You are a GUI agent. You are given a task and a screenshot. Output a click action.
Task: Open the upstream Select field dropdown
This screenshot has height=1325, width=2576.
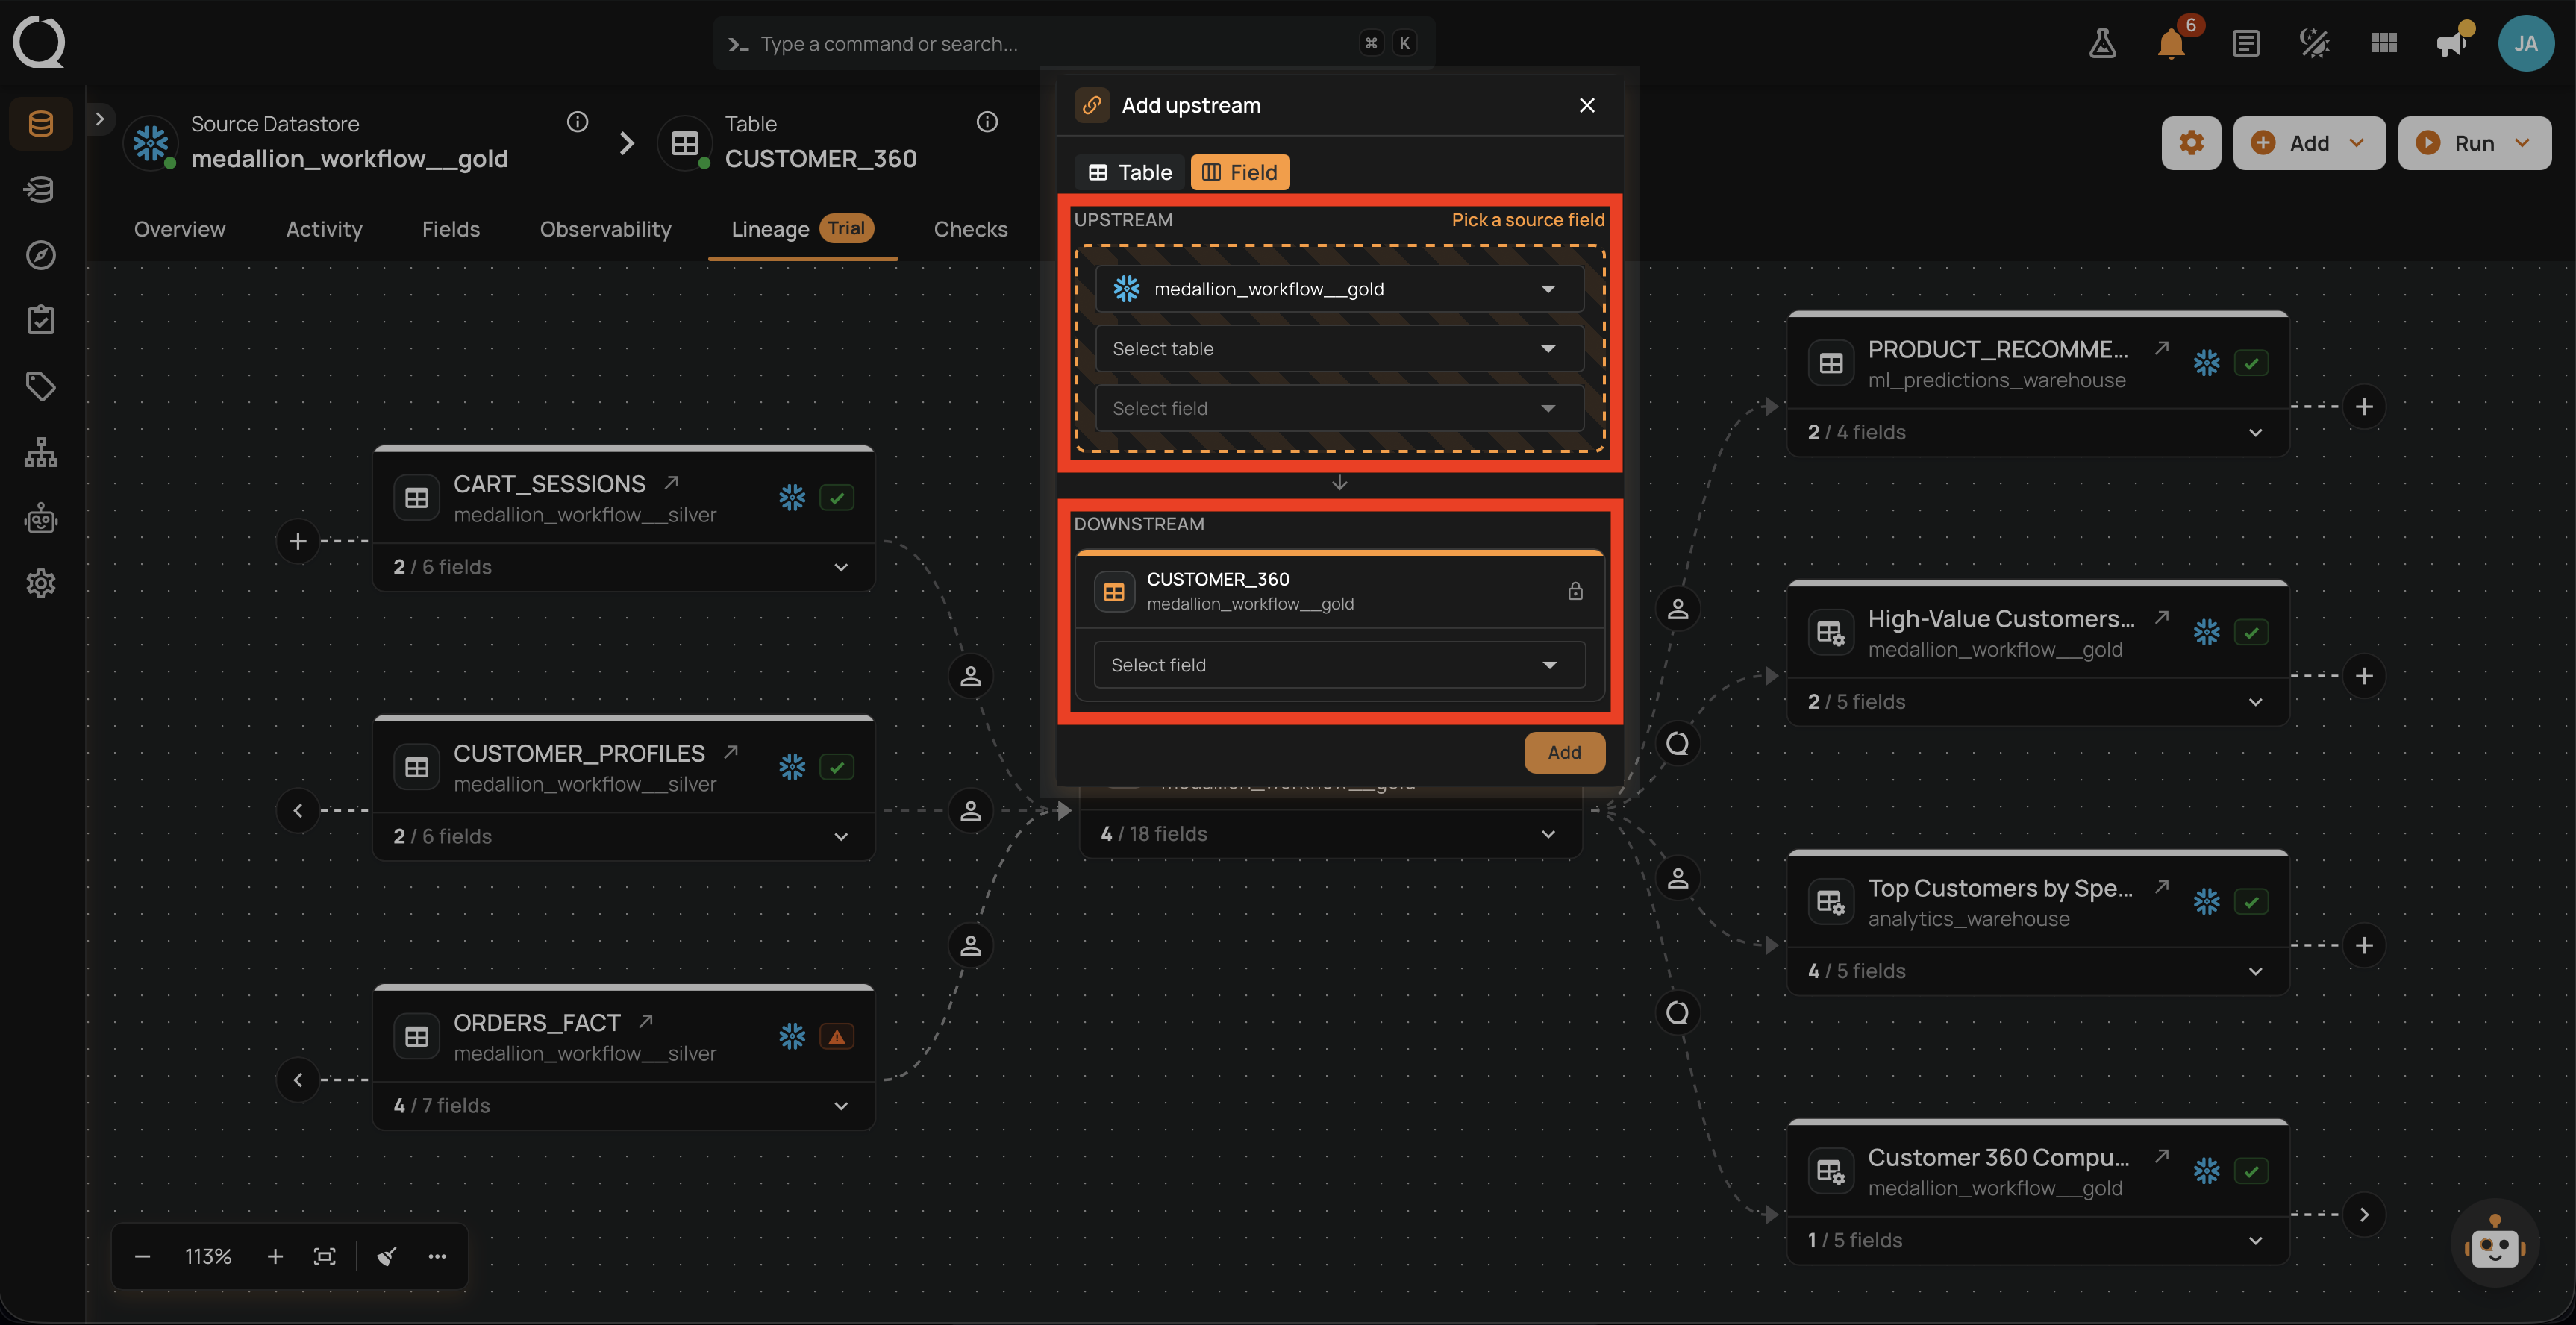(x=1339, y=408)
